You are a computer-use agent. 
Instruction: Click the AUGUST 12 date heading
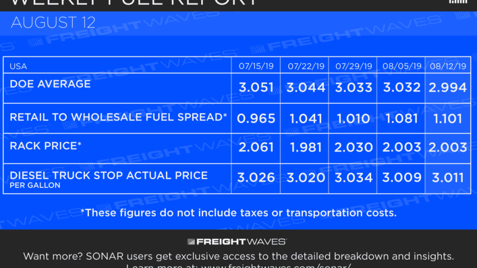point(53,23)
